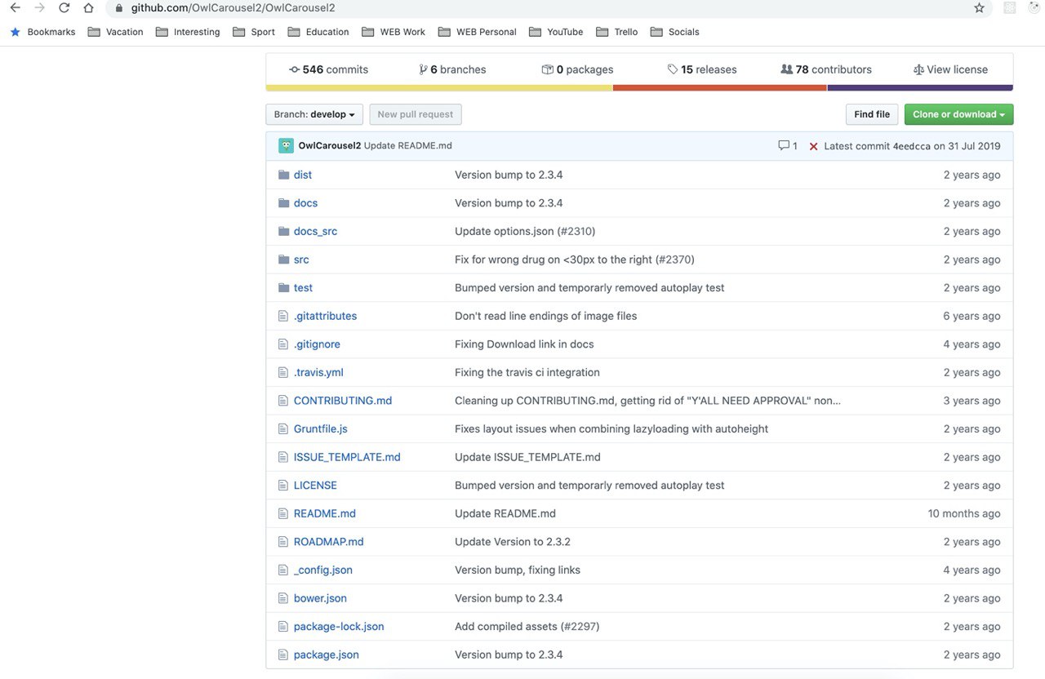Go back with the browser back arrow

point(14,8)
